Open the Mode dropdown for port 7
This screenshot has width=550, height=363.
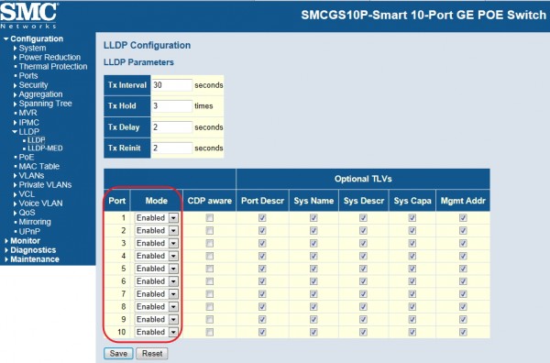click(157, 294)
